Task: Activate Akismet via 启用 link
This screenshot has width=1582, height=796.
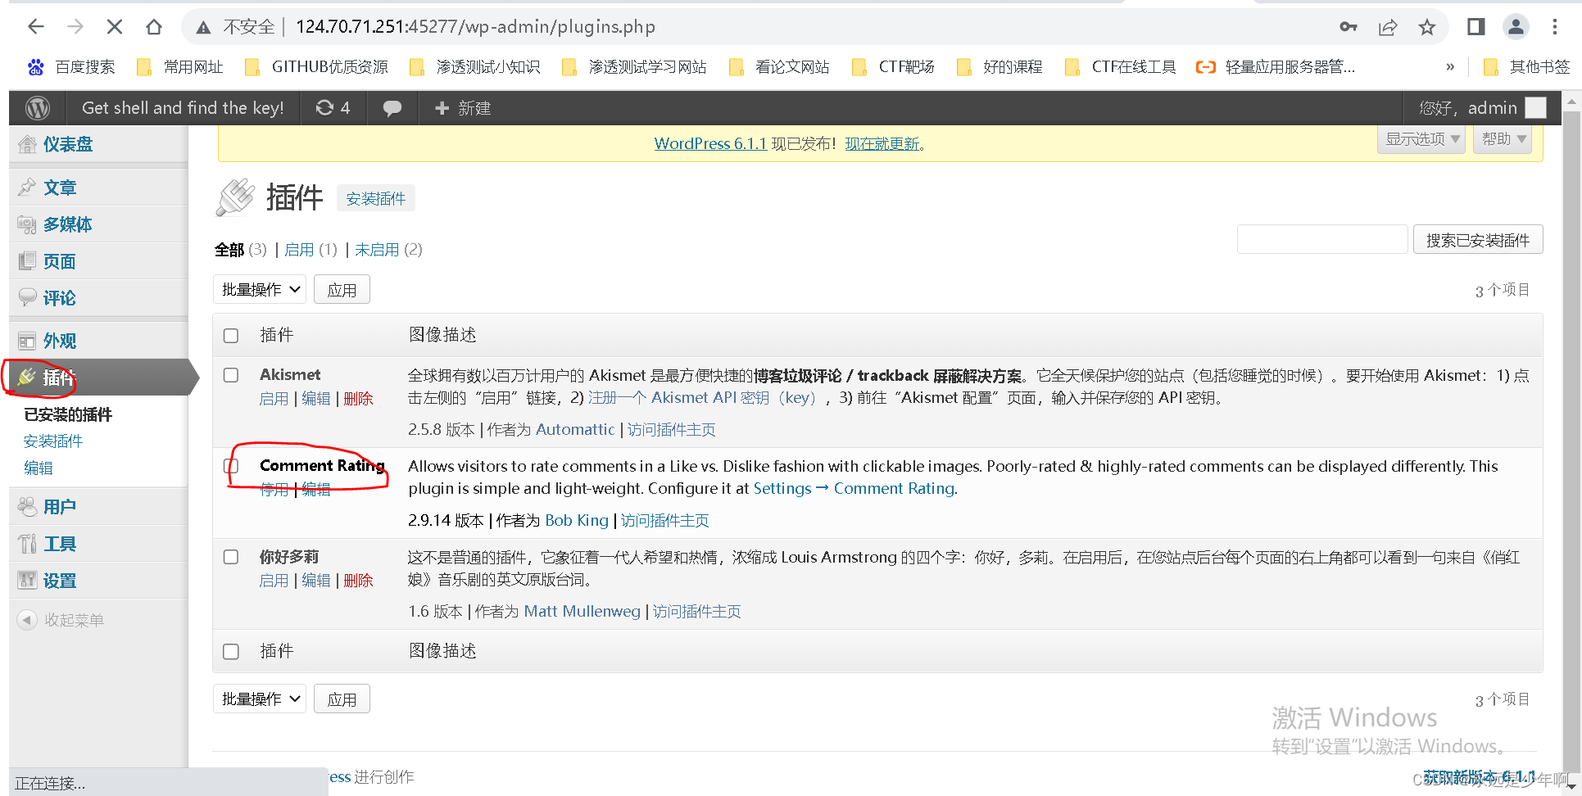Action: point(274,399)
